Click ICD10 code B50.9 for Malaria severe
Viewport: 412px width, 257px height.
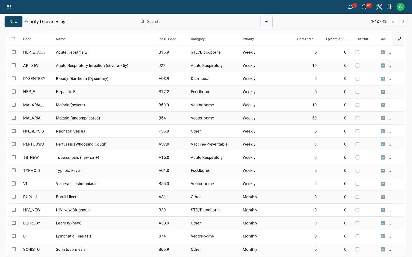(164, 105)
